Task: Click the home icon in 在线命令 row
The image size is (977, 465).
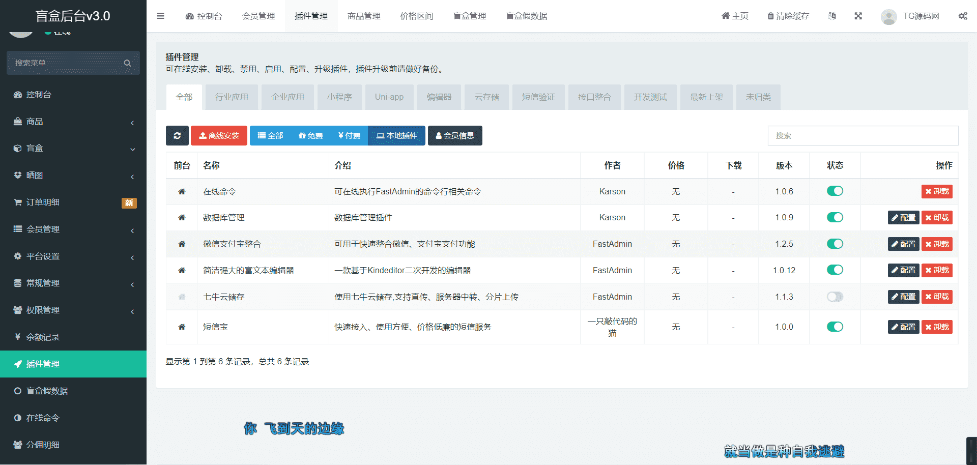Action: (182, 192)
